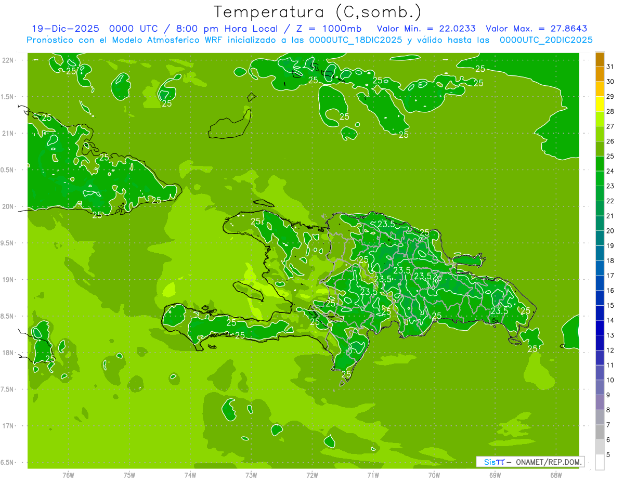
Task: Click the "7.5N" latitude axis label
Action: coord(8,389)
